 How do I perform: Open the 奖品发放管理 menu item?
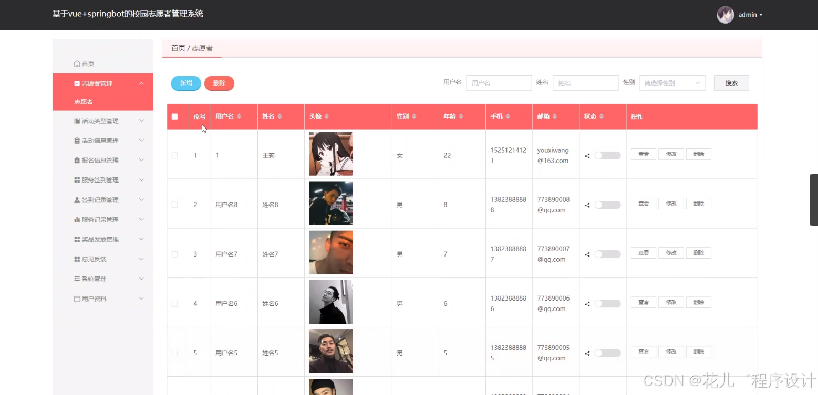(x=103, y=239)
